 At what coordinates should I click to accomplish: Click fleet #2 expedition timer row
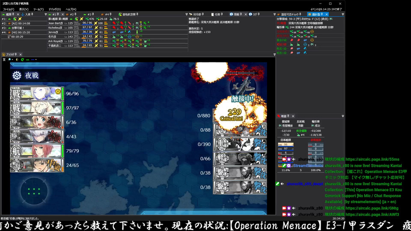24,23
